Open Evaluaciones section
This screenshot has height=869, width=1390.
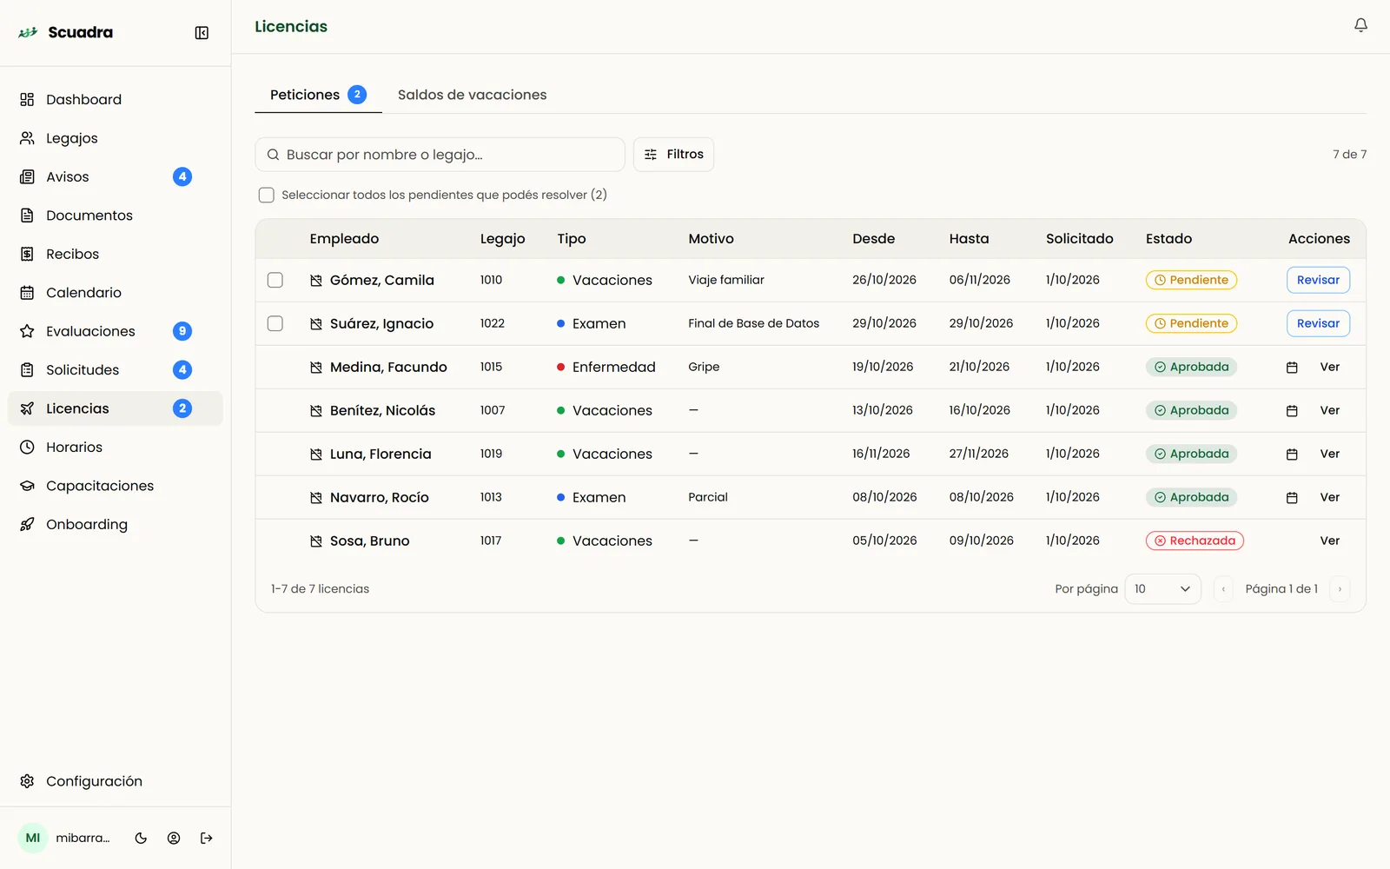pyautogui.click(x=115, y=331)
